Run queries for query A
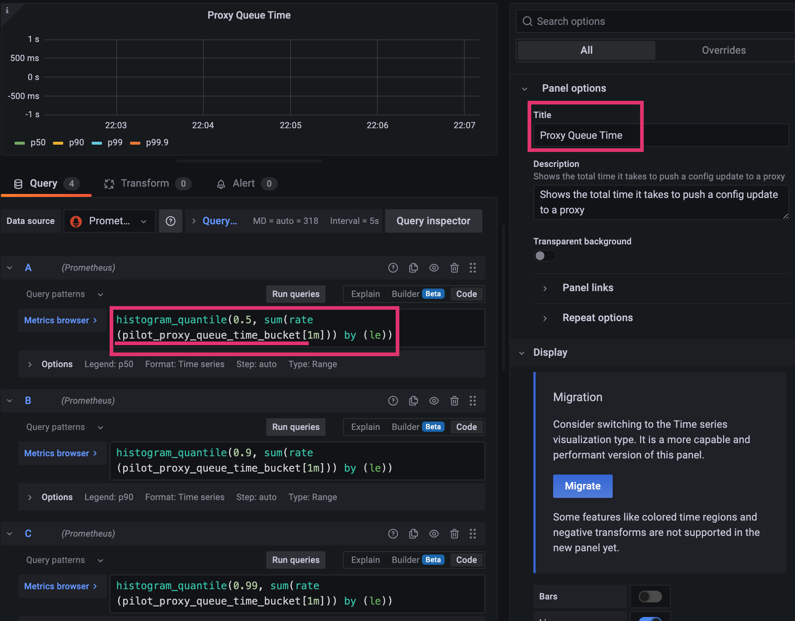The height and width of the screenshot is (621, 795). 296,294
